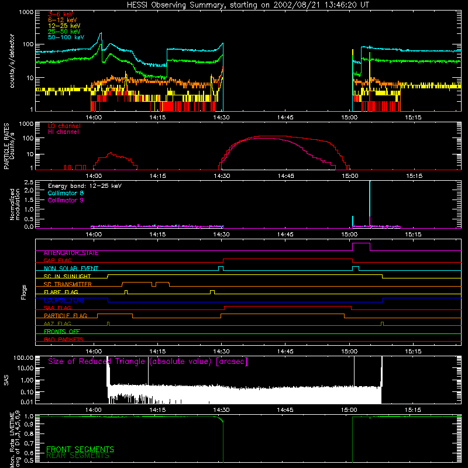Viewport: 468px width, 468px height.
Task: Click '14:00' tick label under the SAS panel
Action: point(94,410)
